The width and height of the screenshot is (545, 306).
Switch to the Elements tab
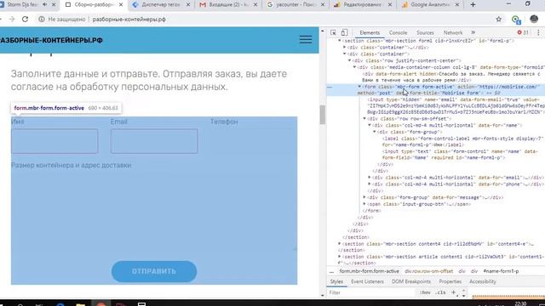(370, 32)
